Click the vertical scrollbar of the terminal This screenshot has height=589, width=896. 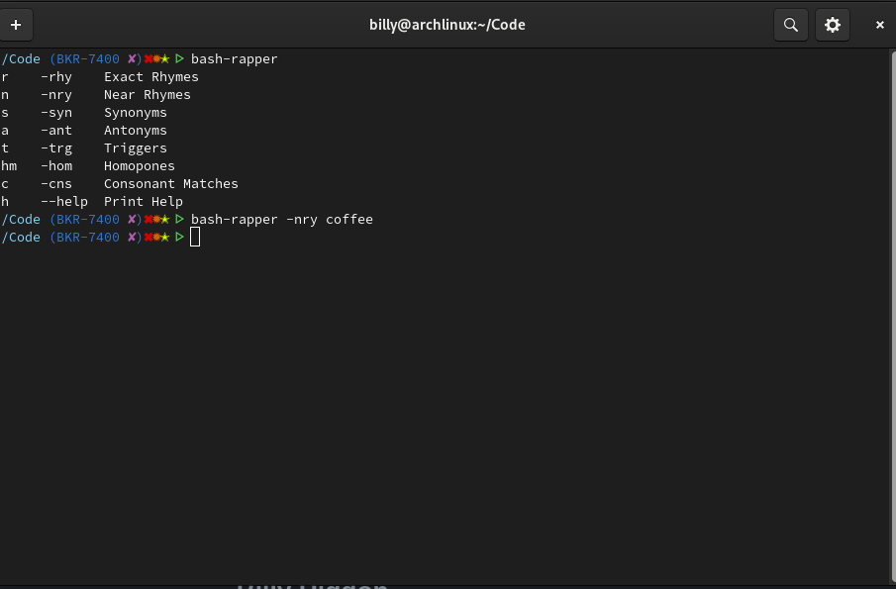click(893, 317)
